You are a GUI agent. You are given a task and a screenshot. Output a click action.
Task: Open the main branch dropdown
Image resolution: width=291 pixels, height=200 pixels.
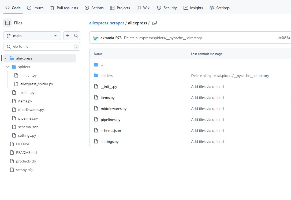[32, 36]
